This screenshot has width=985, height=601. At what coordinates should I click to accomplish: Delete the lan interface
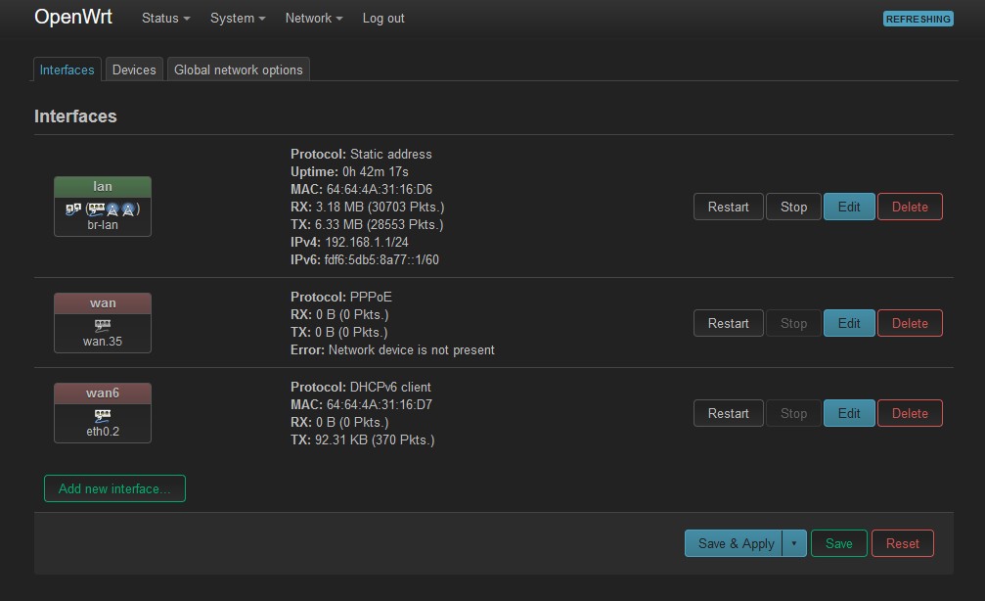[910, 207]
